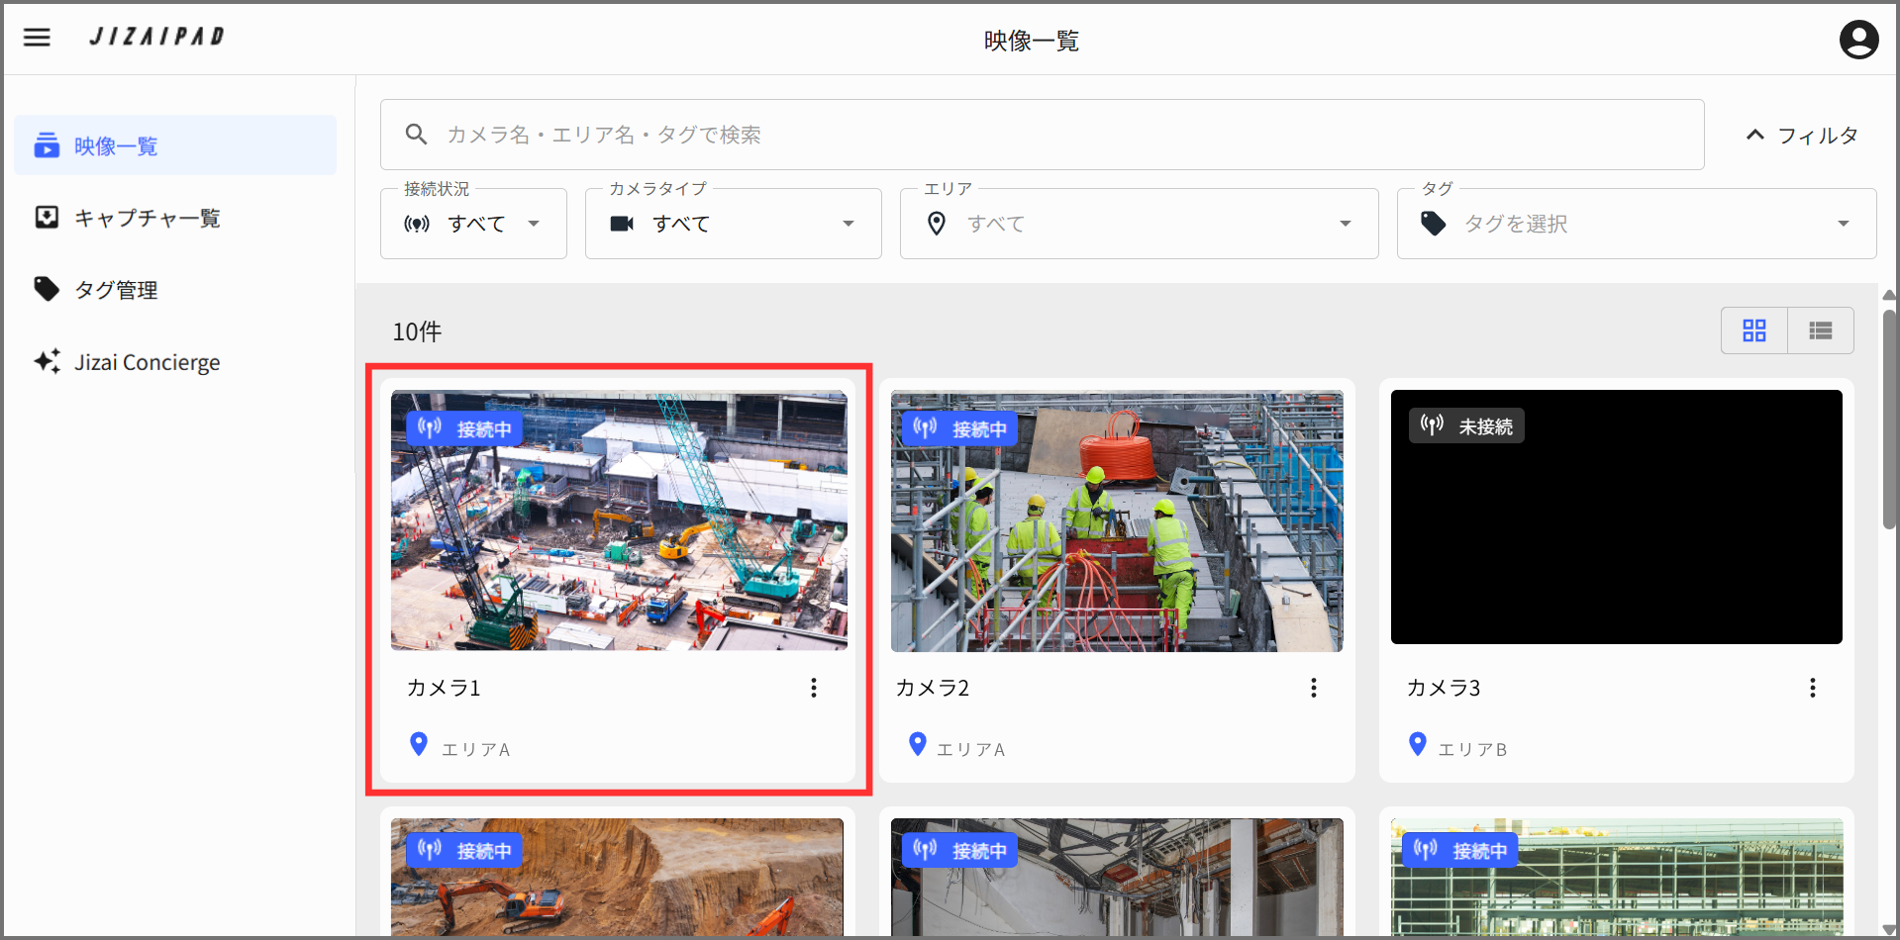This screenshot has width=1900, height=940.
Task: Go to タグ管理 in the sidebar
Action: coord(175,290)
